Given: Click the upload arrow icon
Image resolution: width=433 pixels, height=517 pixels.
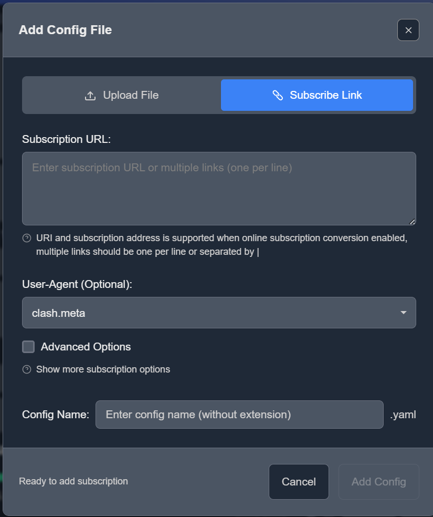Looking at the screenshot, I should pos(90,96).
